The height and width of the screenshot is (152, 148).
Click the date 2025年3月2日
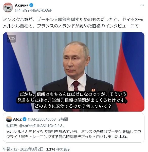[x=32, y=149]
